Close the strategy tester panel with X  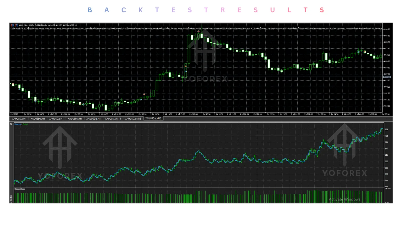[11, 124]
